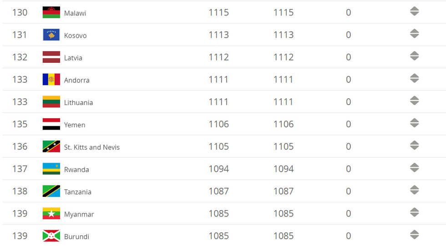Click the St. Kitts and Nevis flag
446x246 pixels.
tap(51, 146)
